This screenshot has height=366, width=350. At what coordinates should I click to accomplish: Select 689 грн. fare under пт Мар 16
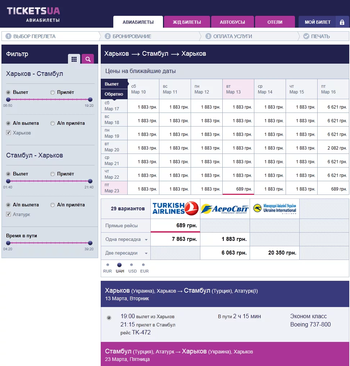tap(333, 188)
